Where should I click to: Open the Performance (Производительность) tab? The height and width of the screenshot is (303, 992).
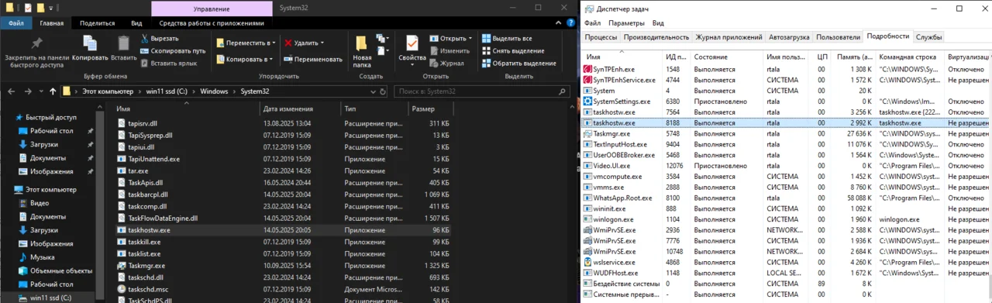click(x=656, y=36)
